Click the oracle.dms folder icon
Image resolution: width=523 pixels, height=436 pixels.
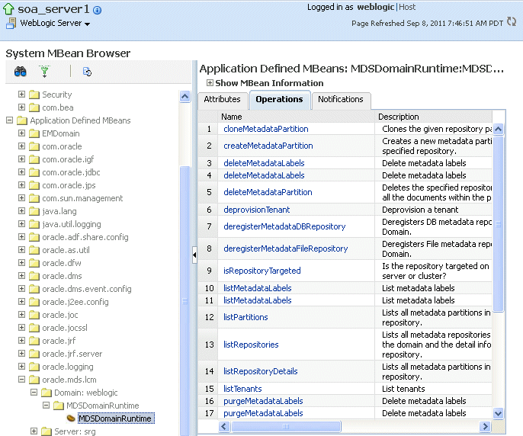[34, 276]
